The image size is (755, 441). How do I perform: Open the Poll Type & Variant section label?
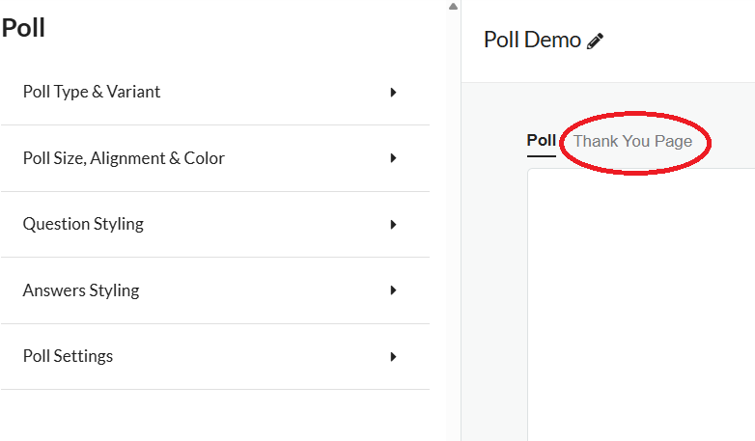coord(92,93)
